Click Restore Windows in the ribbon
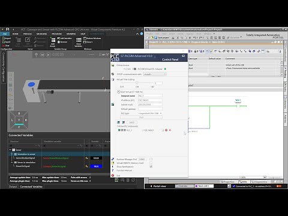 point(92,38)
